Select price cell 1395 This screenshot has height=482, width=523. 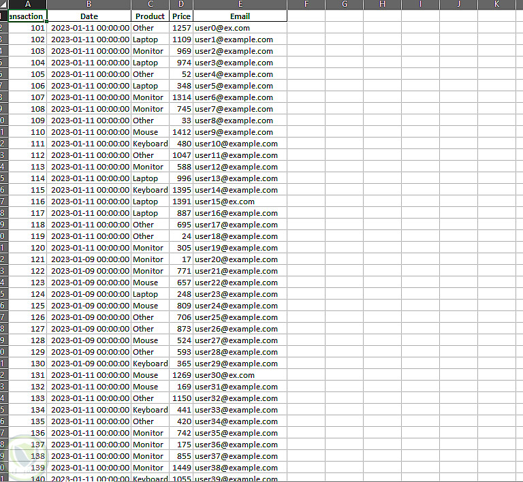coord(181,190)
